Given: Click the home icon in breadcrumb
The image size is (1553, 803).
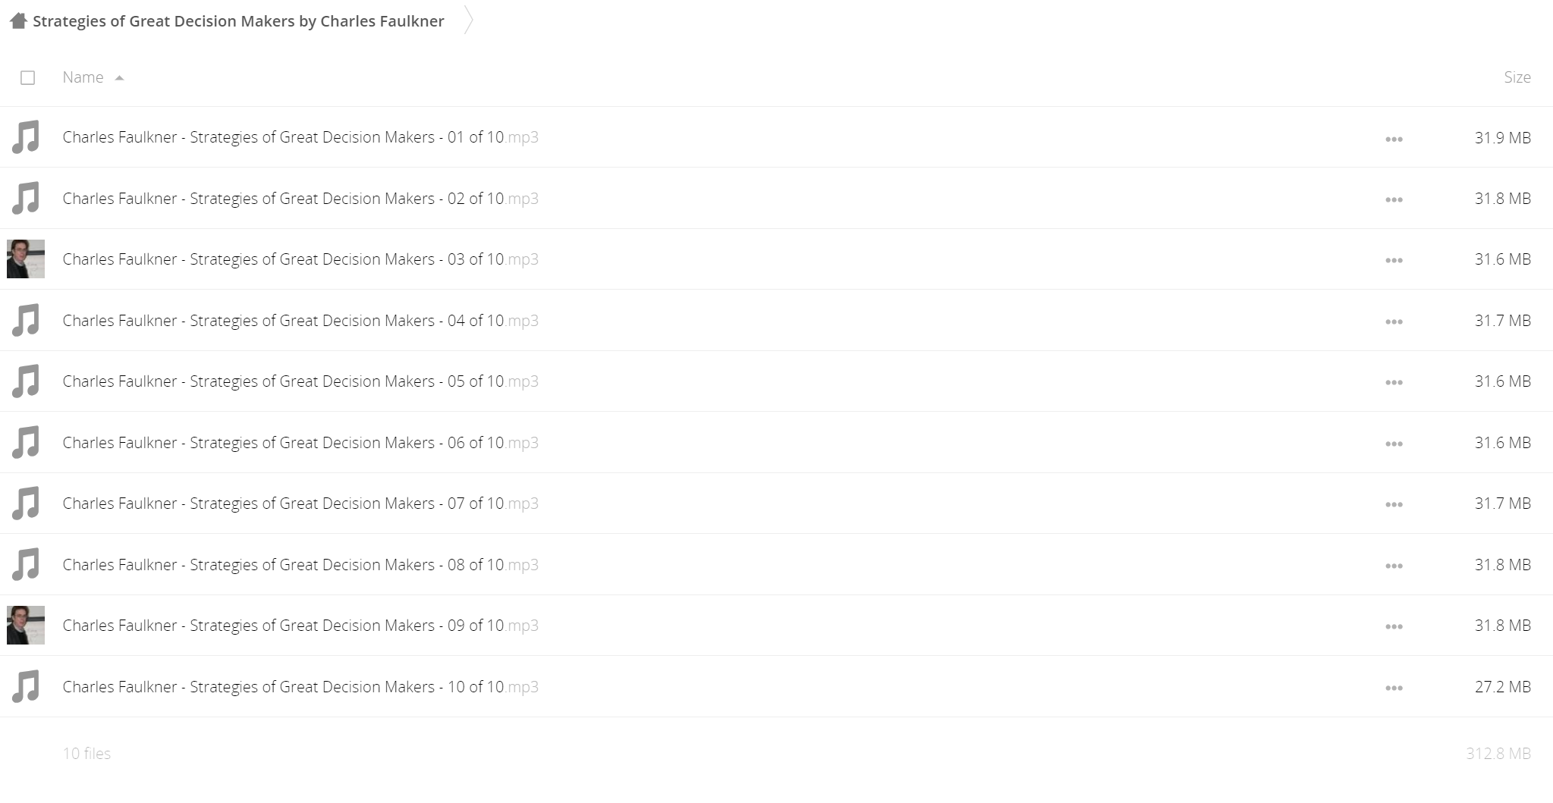Looking at the screenshot, I should [x=18, y=21].
